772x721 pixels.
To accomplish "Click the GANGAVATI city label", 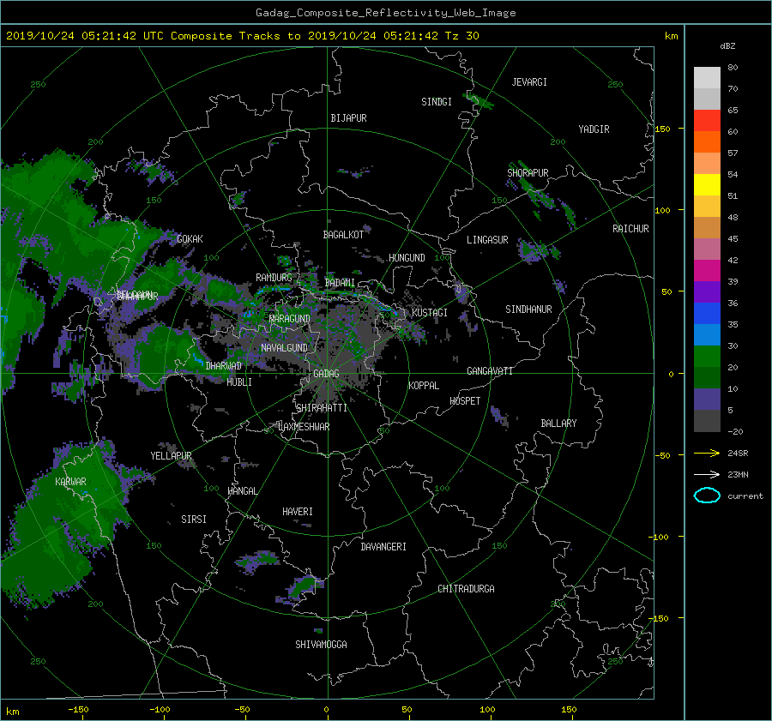I will 490,371.
